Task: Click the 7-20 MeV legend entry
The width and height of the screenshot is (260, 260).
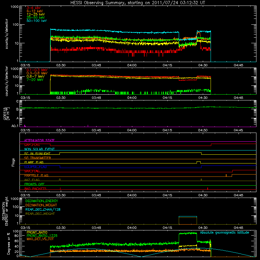Action: click(x=35, y=80)
